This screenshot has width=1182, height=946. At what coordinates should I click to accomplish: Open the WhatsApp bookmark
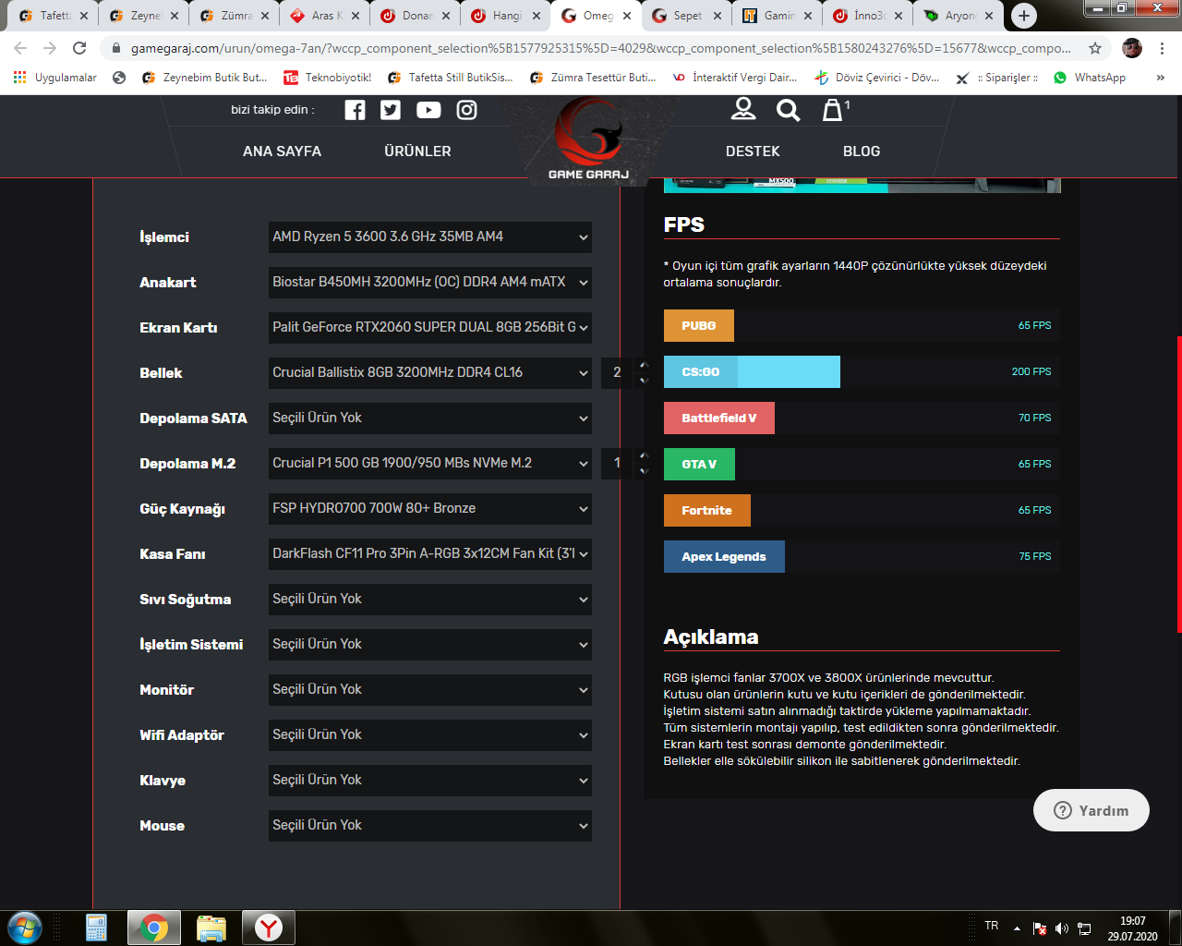(x=1090, y=78)
